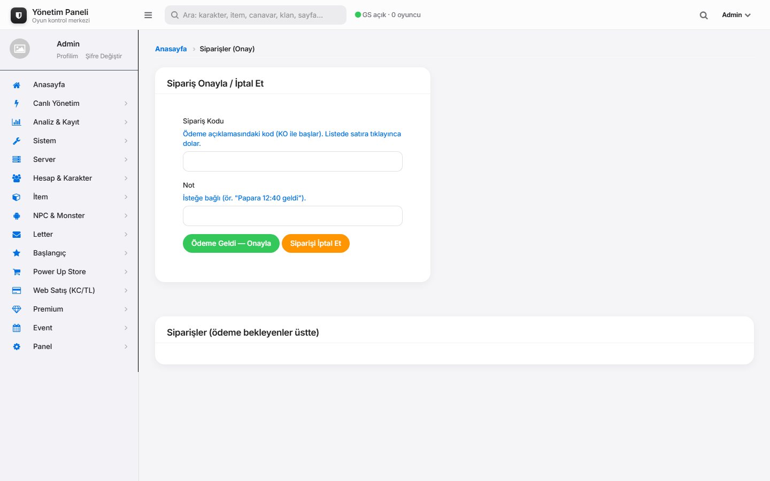This screenshot has height=481, width=770.
Task: Click the orange Siparişi İptal Et button
Action: click(x=315, y=244)
